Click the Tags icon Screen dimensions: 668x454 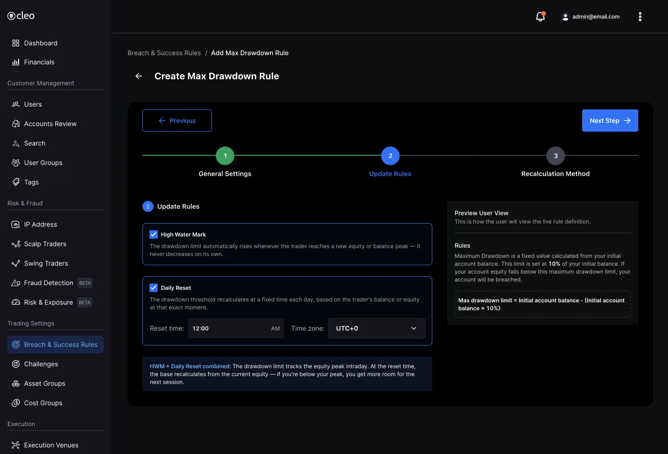16,182
